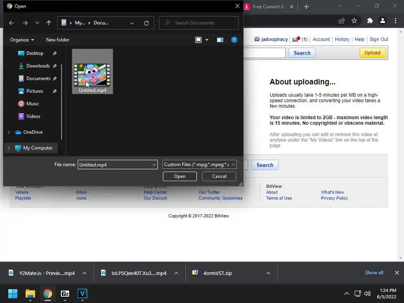
Task: Go up one folder level
Action: 49,23
